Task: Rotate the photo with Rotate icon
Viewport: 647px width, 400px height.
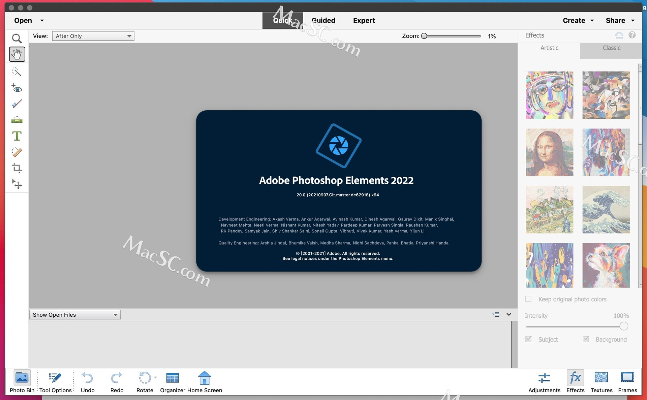Action: [x=145, y=378]
